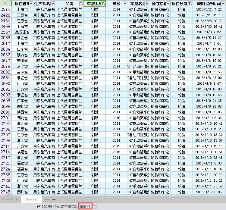The width and height of the screenshot is (226, 210).
Task: Click the T自动四驱旗舰 model cell in row 2707
Action: (x=138, y=135)
